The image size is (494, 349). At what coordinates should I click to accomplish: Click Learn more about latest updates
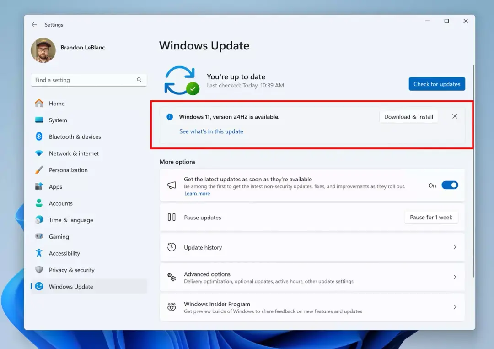click(197, 193)
